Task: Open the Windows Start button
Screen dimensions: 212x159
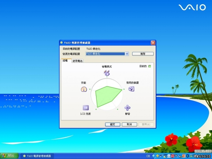Action: point(9,156)
